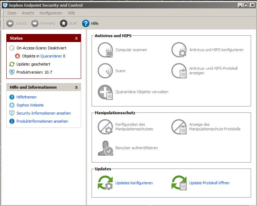Image resolution: width=257 pixels, height=206 pixels.
Task: Close the Sophos Endpoint window
Action: (x=252, y=5)
